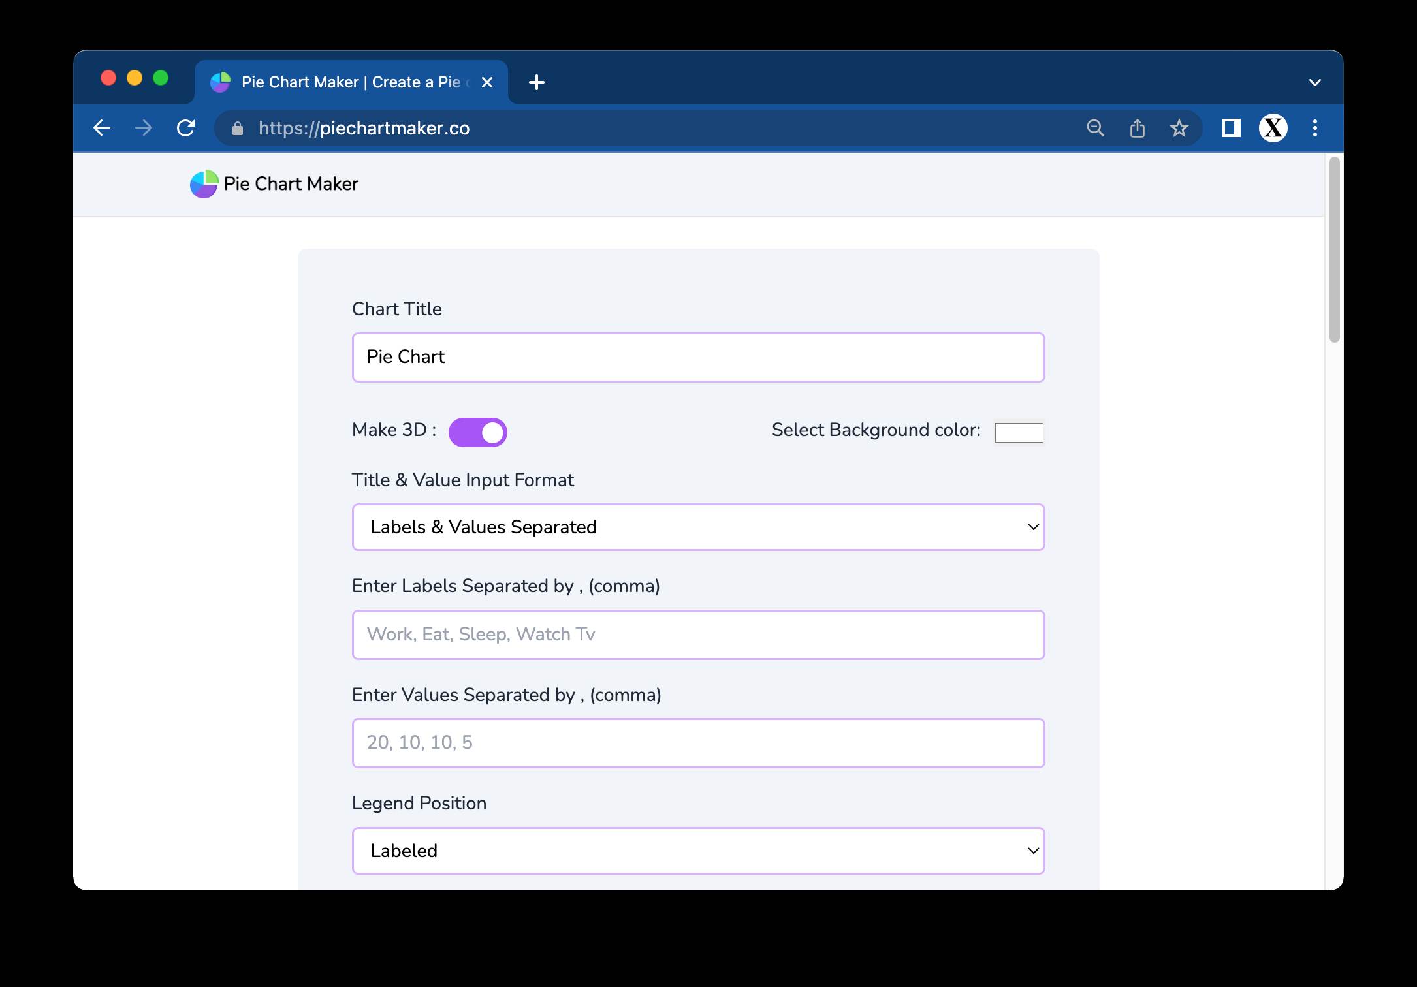1417x987 pixels.
Task: Open the browser side panel
Action: [x=1231, y=128]
